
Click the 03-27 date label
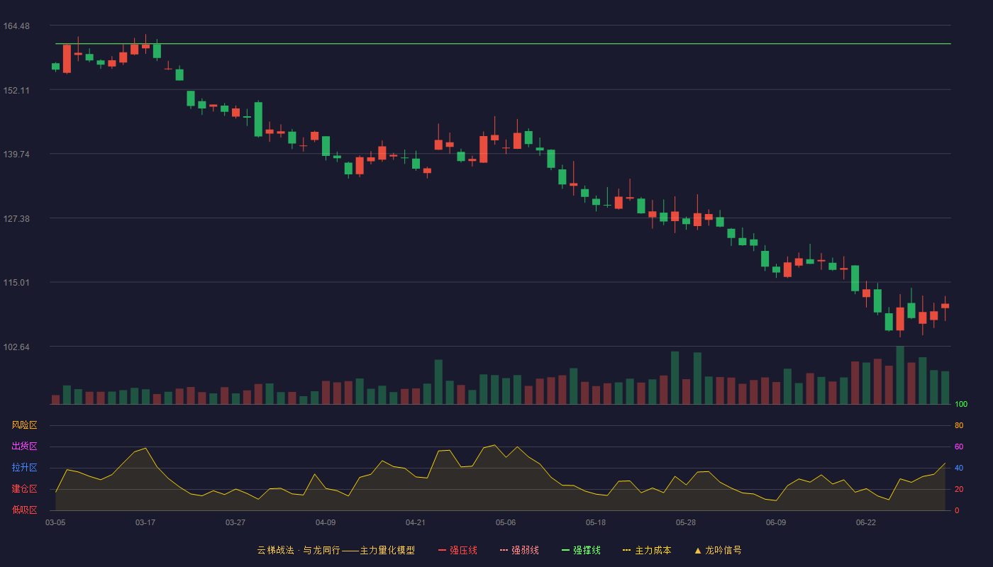tap(235, 522)
